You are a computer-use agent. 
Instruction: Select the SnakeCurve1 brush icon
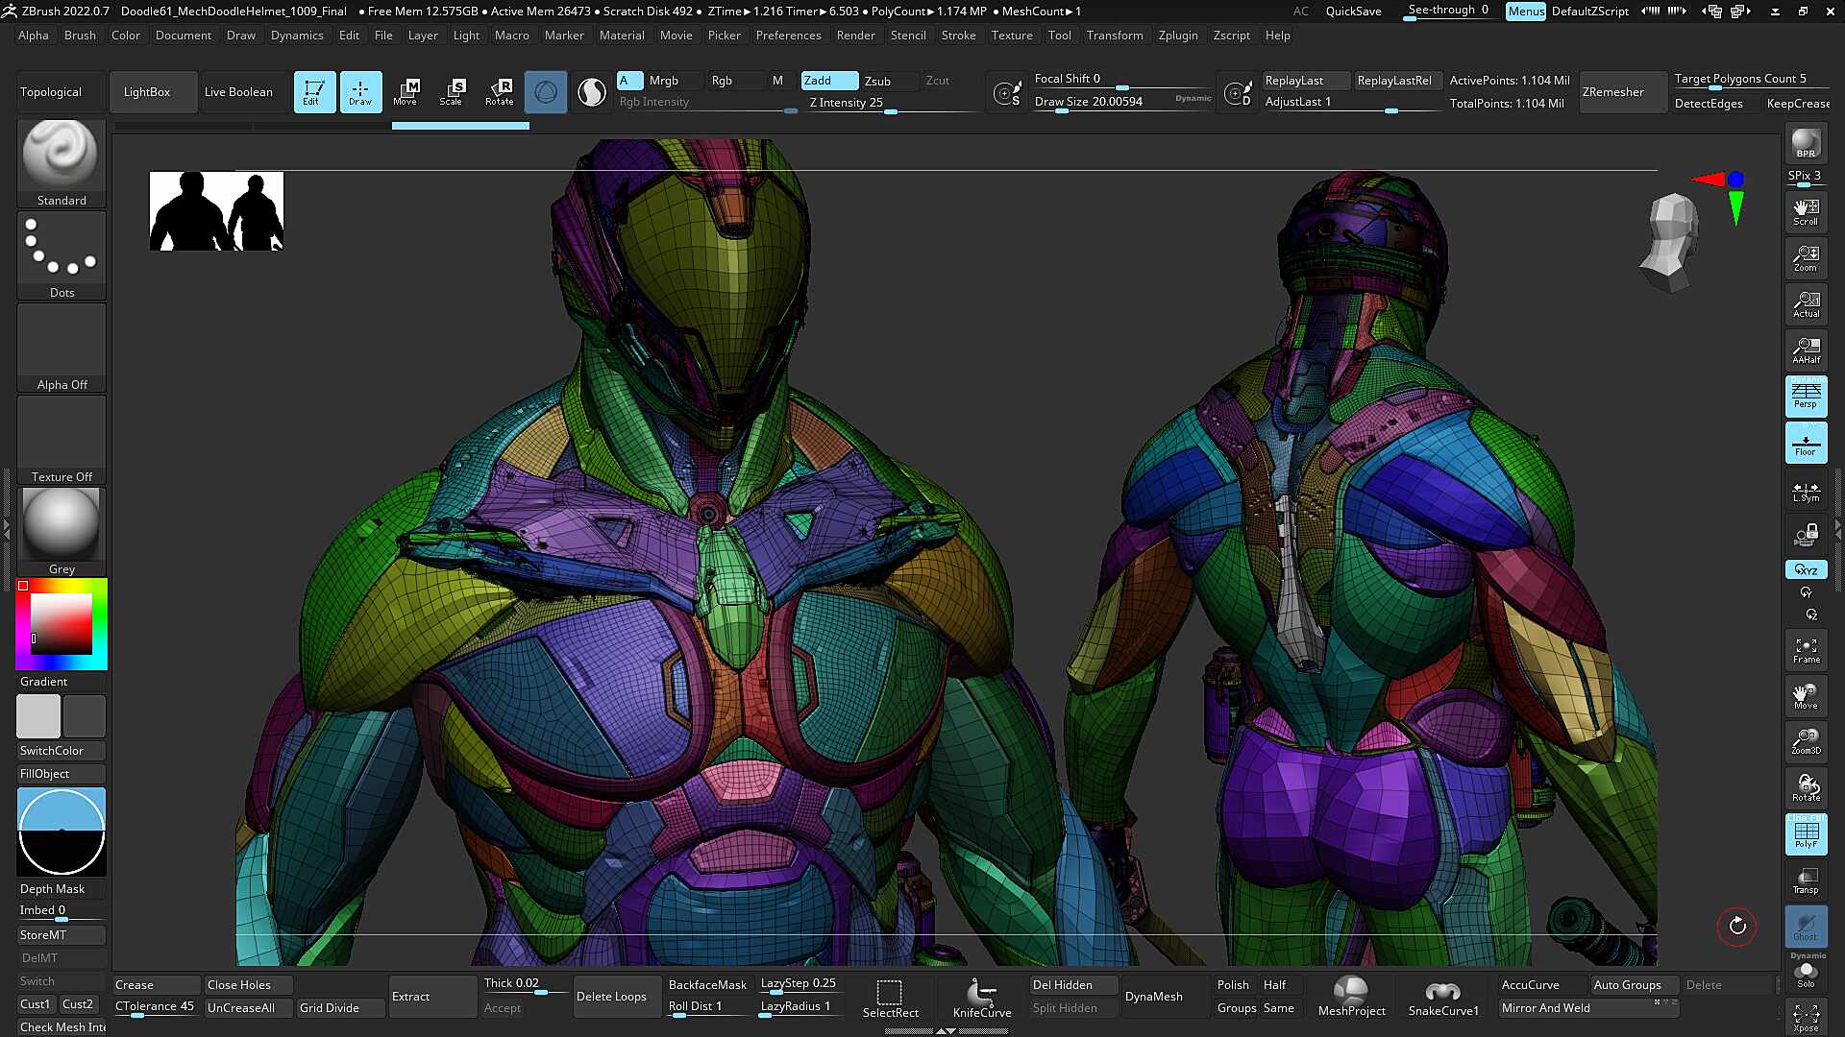(x=1443, y=998)
